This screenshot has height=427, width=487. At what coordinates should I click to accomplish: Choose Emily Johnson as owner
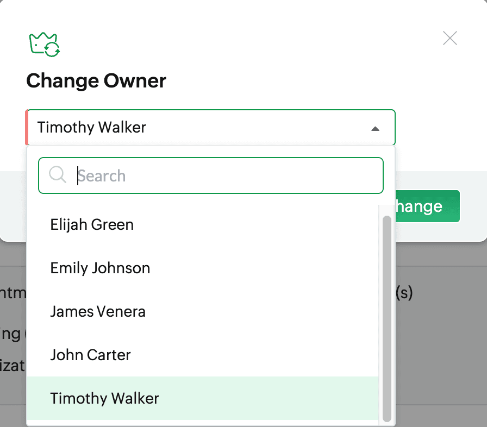pyautogui.click(x=100, y=268)
